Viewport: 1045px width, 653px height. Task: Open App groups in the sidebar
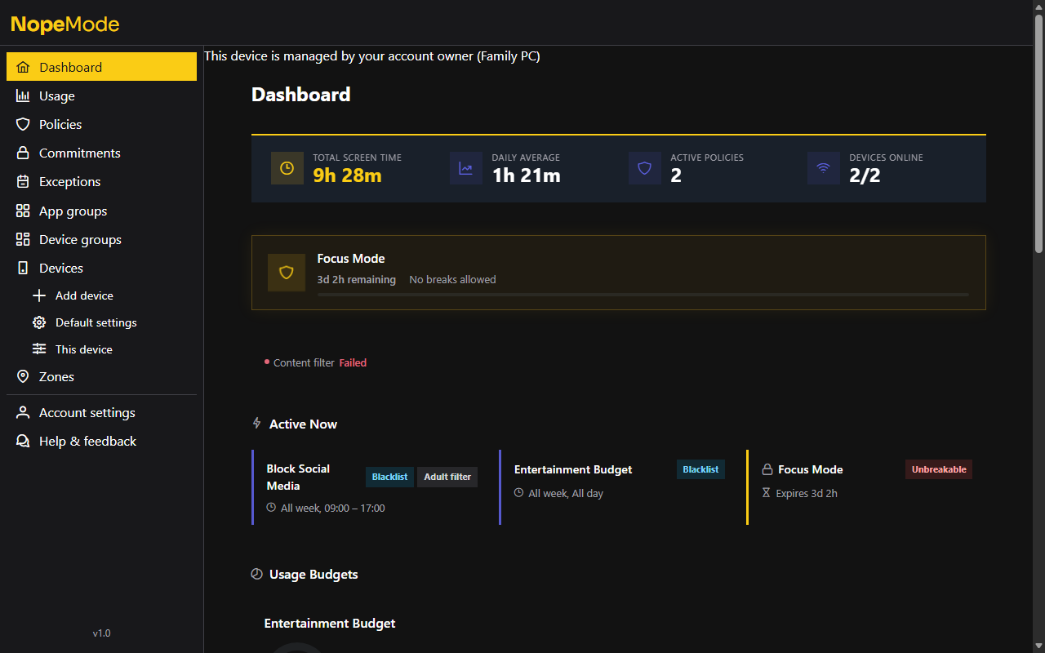click(x=73, y=211)
